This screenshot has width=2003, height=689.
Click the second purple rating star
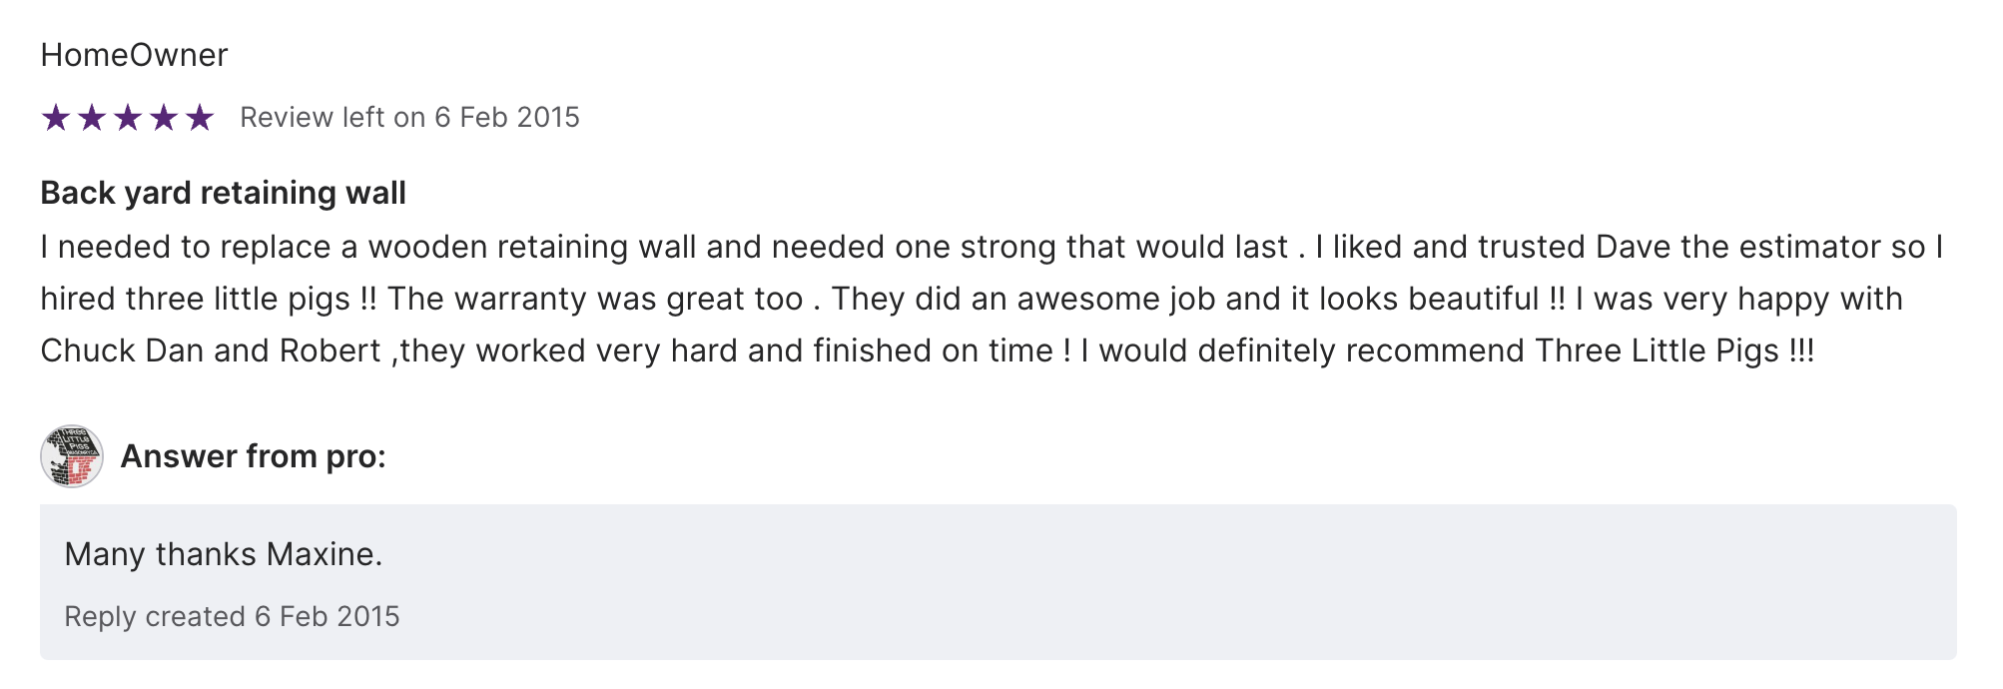(x=92, y=118)
